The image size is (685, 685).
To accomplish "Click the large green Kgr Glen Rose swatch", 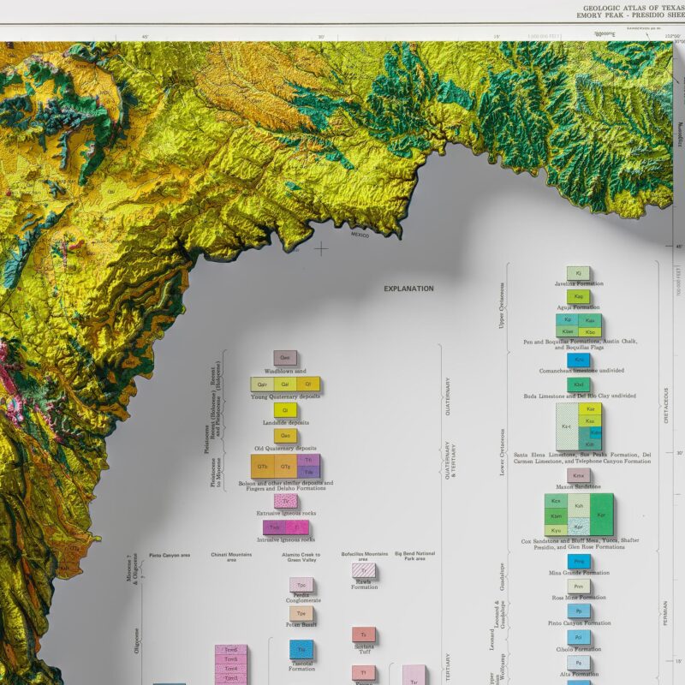I will (602, 515).
